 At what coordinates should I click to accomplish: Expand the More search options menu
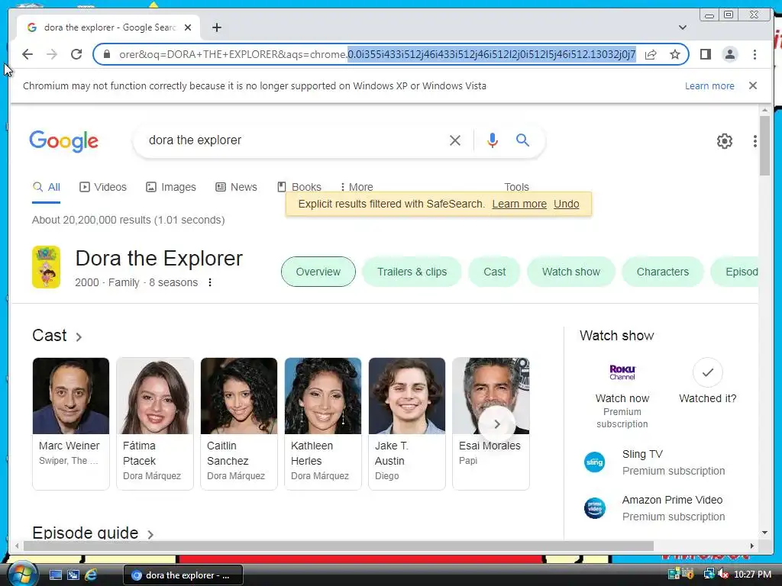point(357,187)
